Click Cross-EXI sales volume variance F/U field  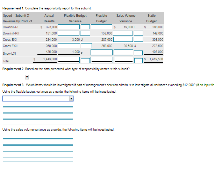138,39
